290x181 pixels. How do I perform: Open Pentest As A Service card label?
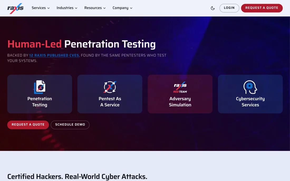[x=110, y=102]
